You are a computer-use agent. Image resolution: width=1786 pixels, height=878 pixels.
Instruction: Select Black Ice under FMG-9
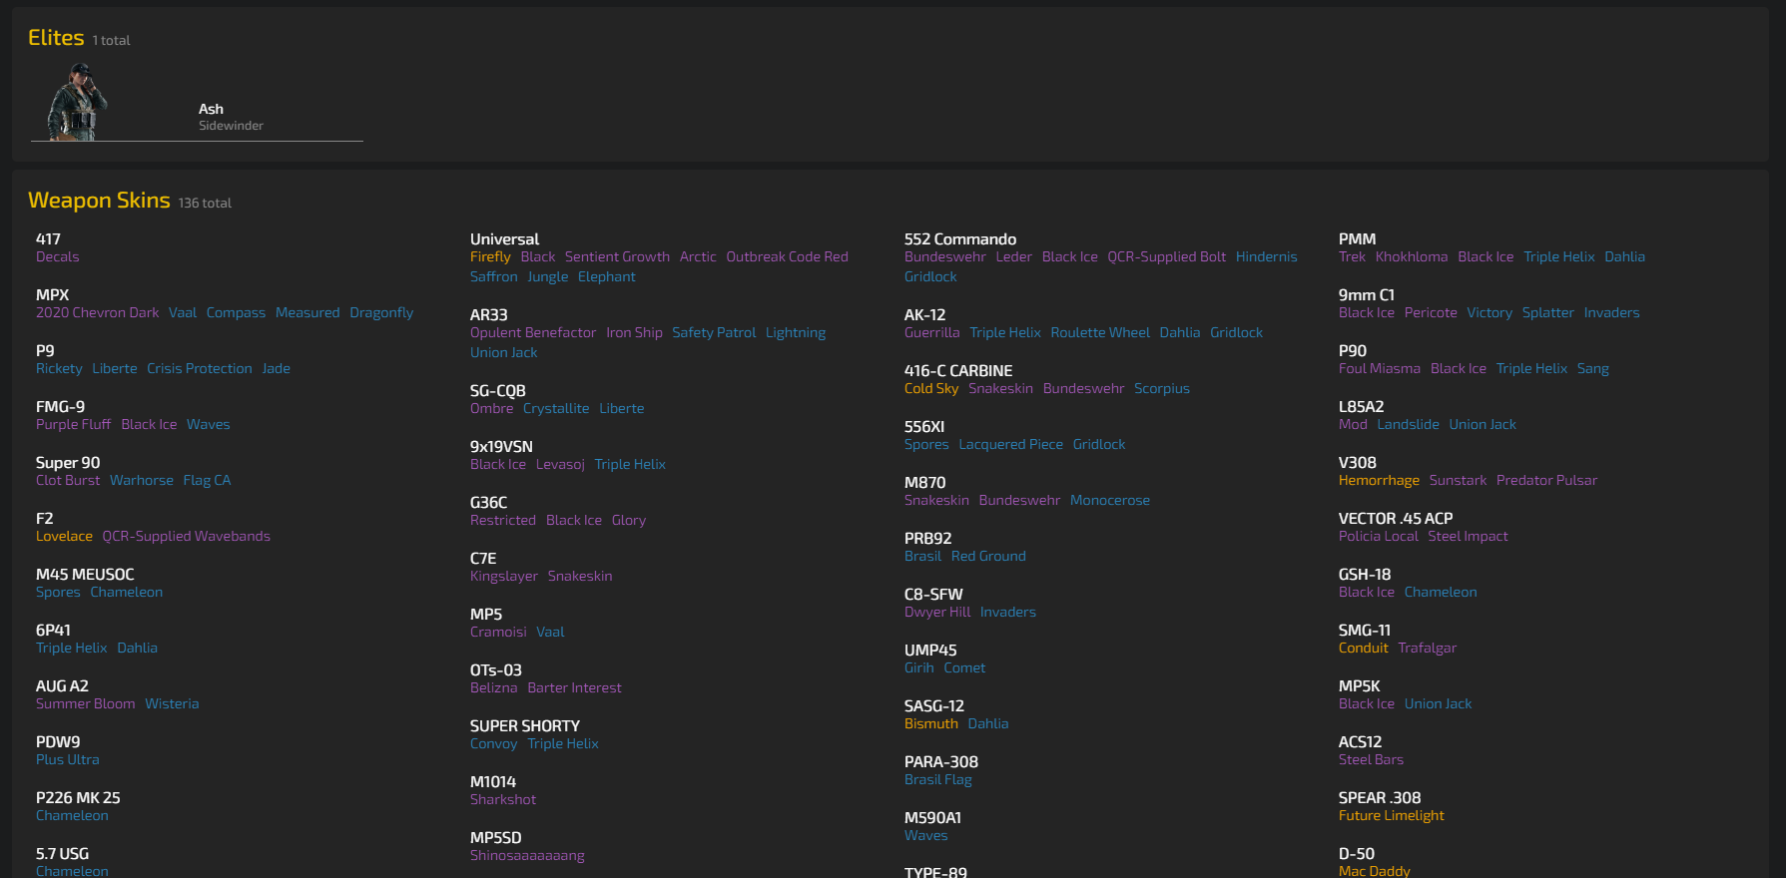[149, 424]
